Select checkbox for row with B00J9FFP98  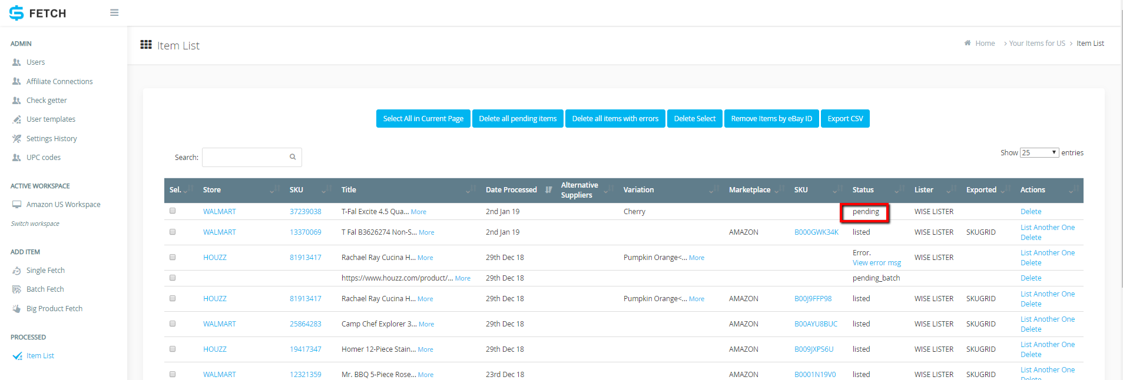(173, 298)
